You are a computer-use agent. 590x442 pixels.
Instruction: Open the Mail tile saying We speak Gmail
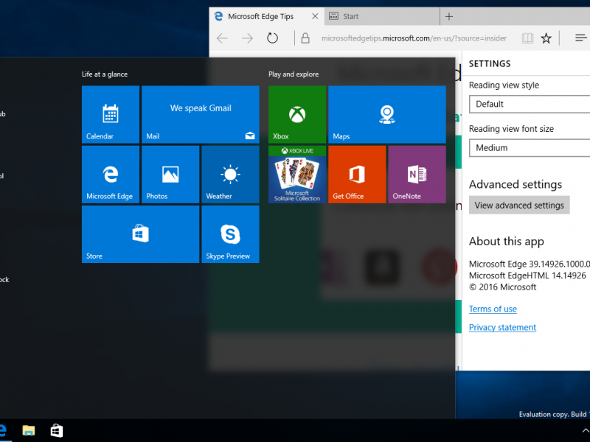pos(201,114)
